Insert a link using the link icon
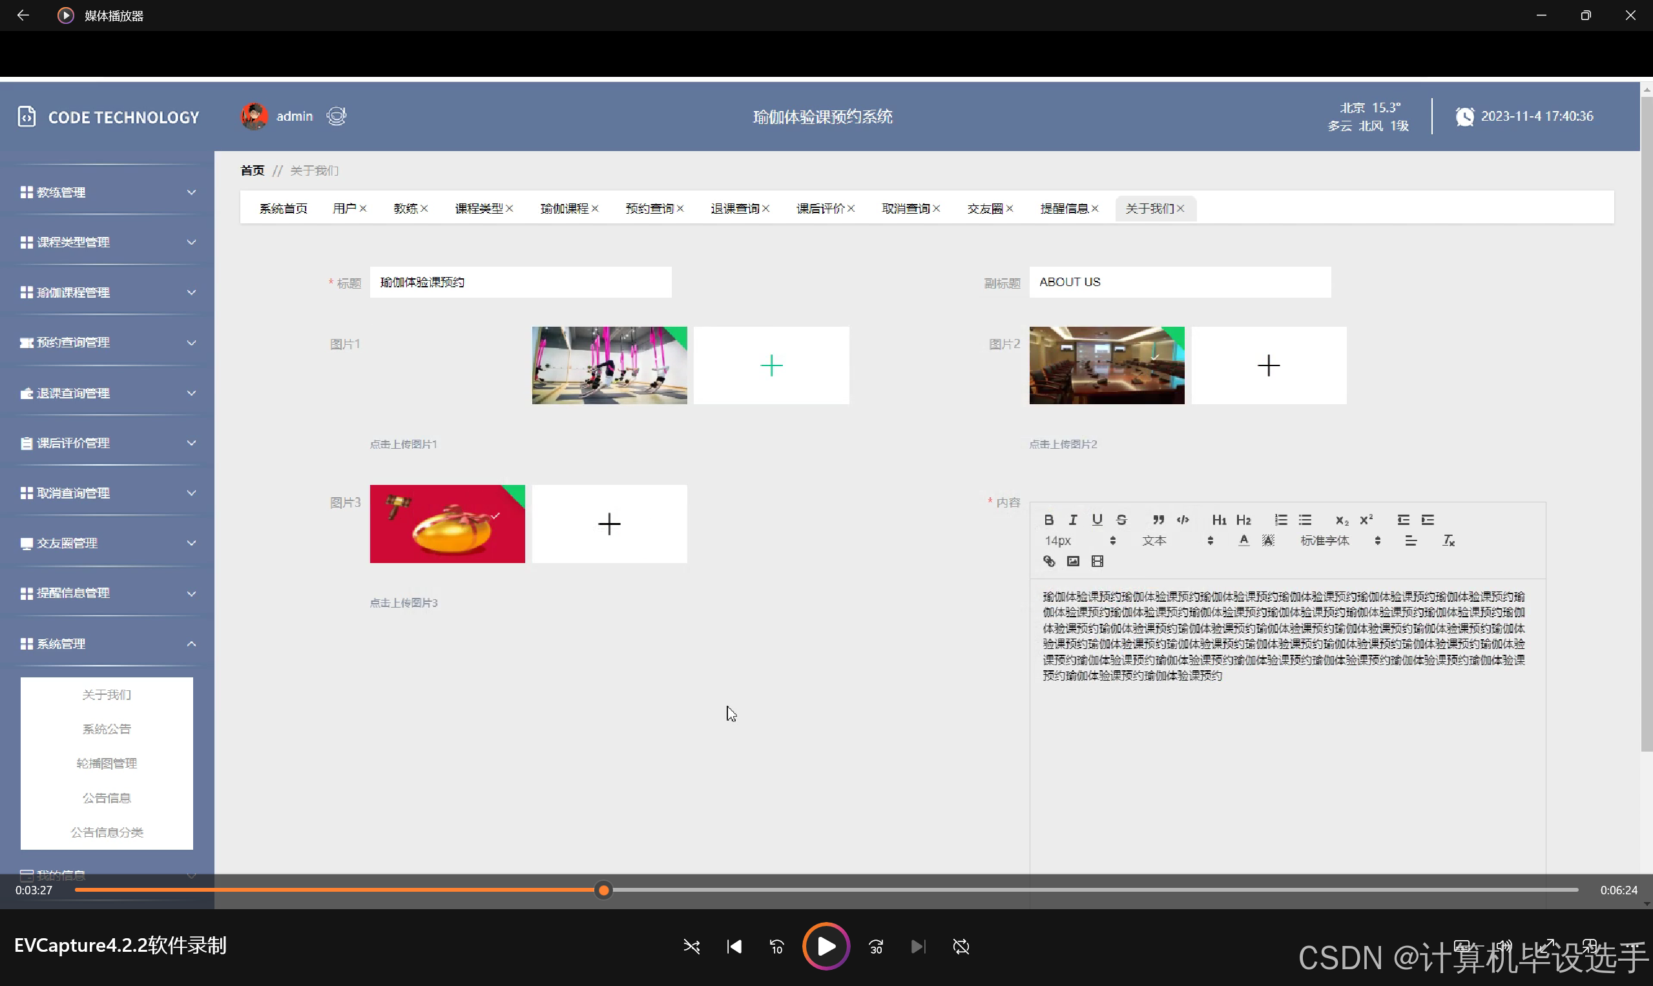The image size is (1653, 986). pyautogui.click(x=1049, y=561)
